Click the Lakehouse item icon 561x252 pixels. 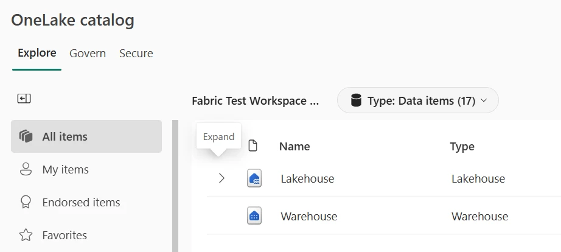pyautogui.click(x=254, y=178)
